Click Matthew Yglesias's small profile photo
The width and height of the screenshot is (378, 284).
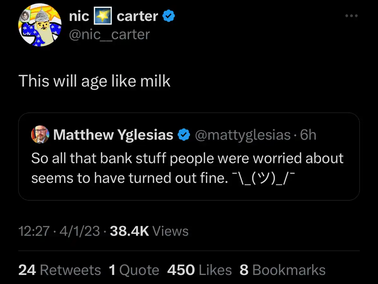pyautogui.click(x=40, y=135)
